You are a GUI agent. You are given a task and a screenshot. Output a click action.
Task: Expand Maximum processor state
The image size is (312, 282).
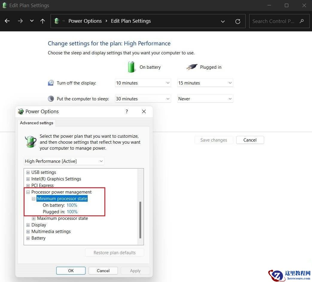(34, 218)
